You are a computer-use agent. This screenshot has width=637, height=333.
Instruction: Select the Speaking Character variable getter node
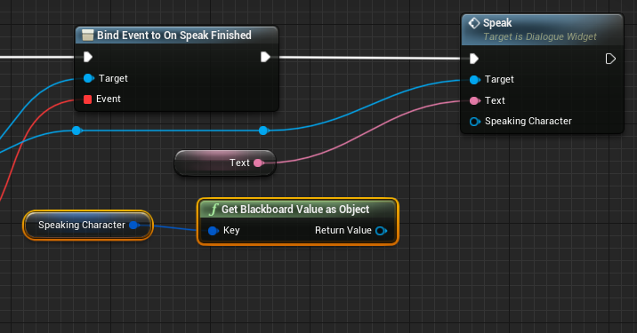(x=88, y=226)
